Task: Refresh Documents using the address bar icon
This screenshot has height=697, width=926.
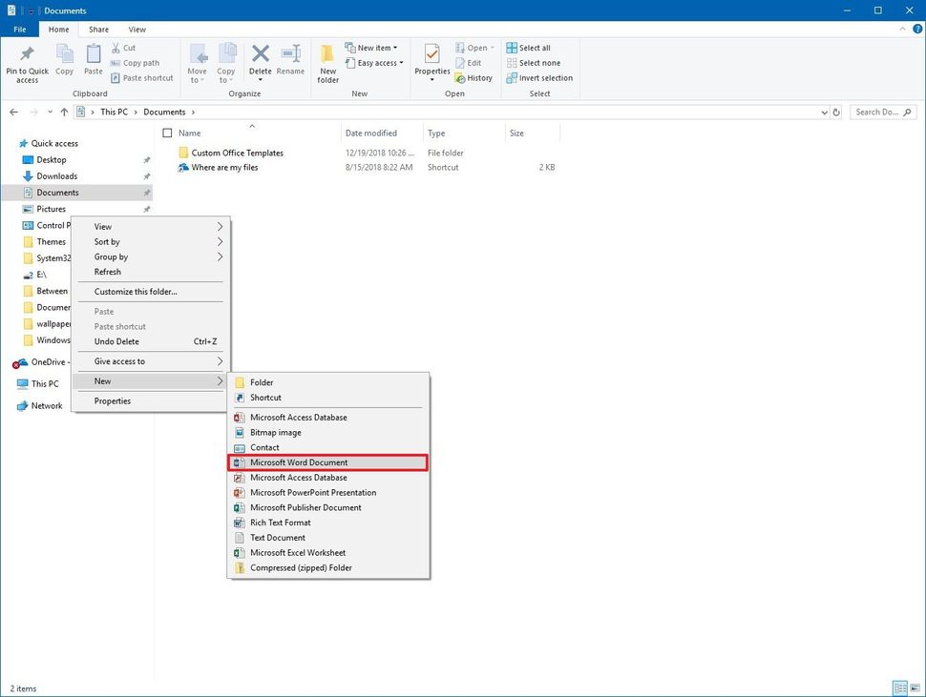Action: pyautogui.click(x=835, y=112)
